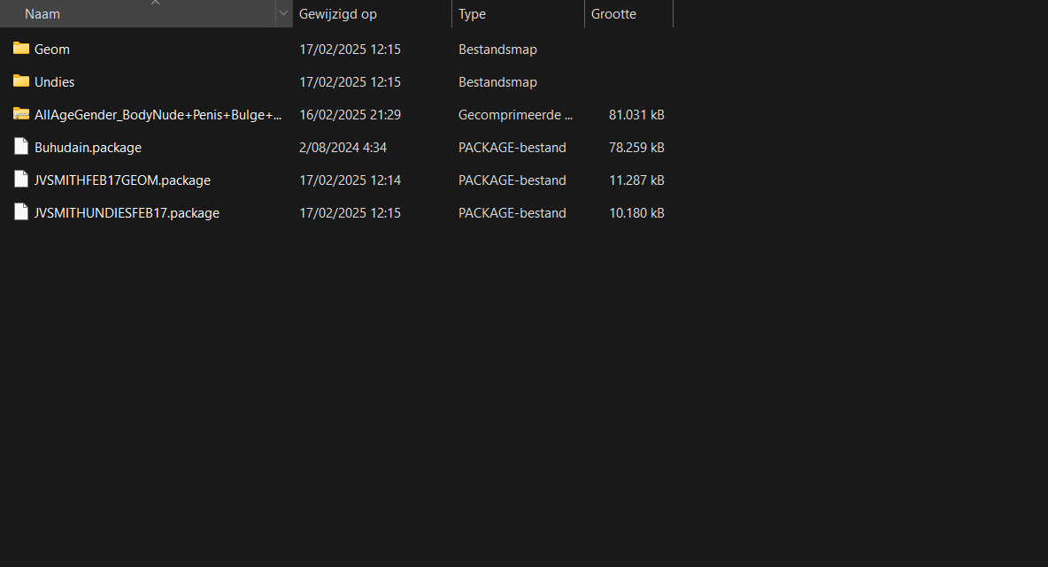Click PACKAGE-bestand type in Buhudain row
This screenshot has height=567, width=1048.
pyautogui.click(x=512, y=148)
